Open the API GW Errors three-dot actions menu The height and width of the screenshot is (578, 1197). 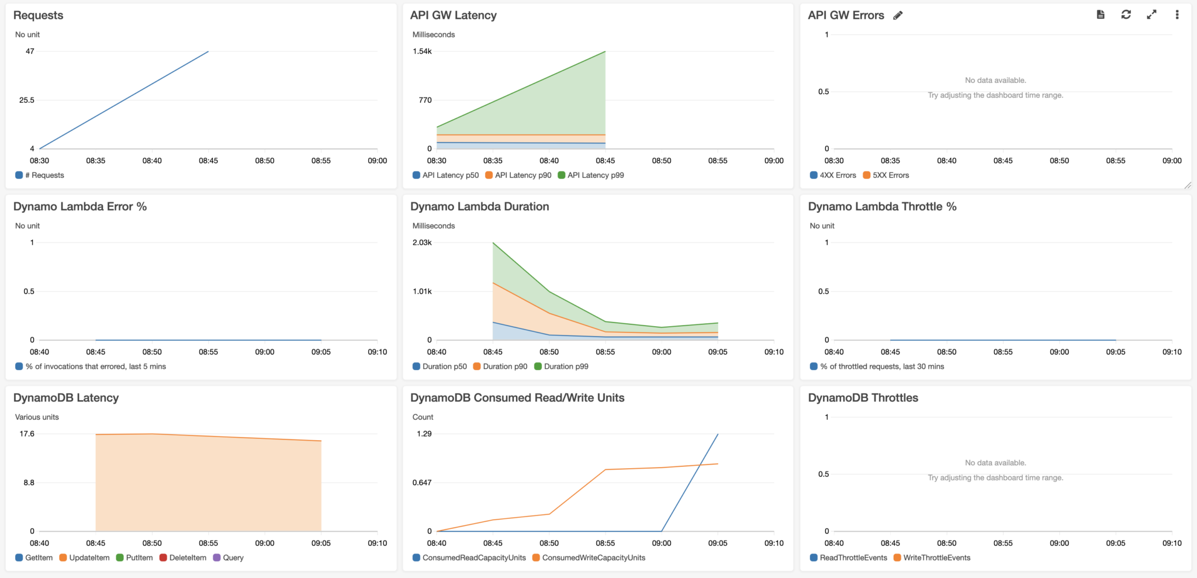click(1177, 15)
